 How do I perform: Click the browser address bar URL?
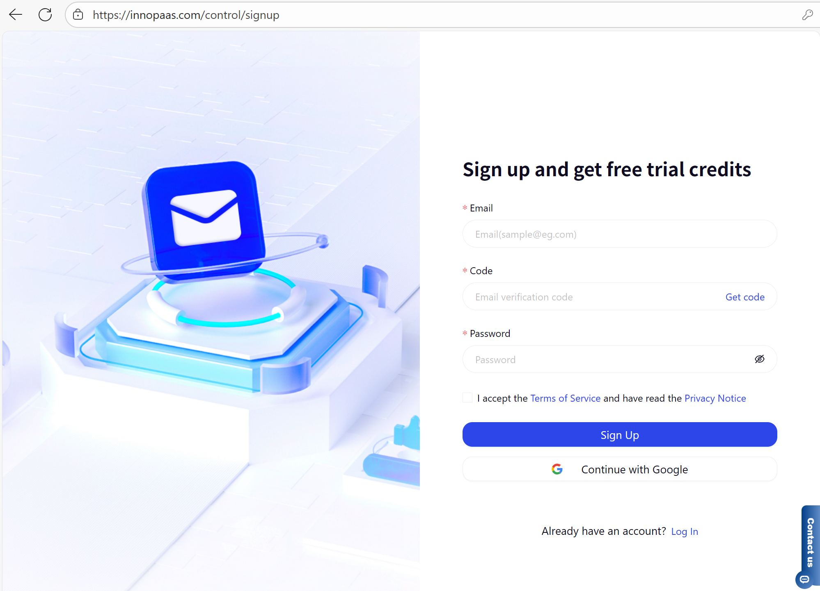coord(186,15)
